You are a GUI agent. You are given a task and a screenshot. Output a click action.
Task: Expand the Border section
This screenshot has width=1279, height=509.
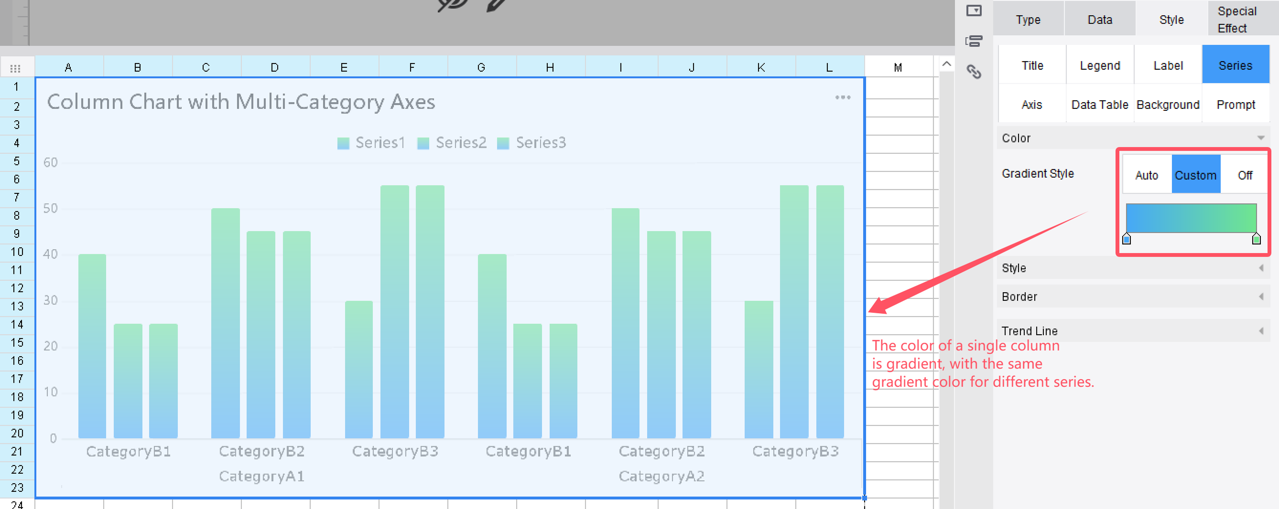1261,297
